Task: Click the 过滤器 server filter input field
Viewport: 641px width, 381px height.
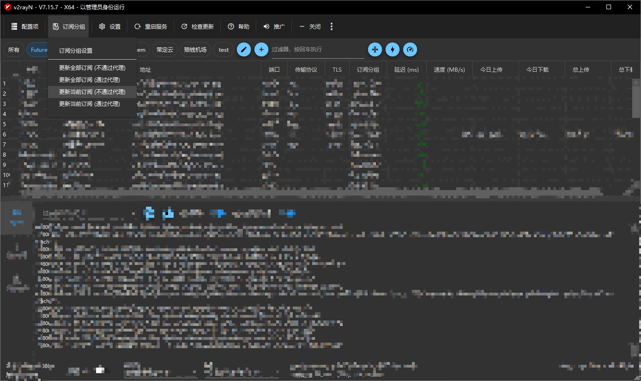Action: coord(318,49)
